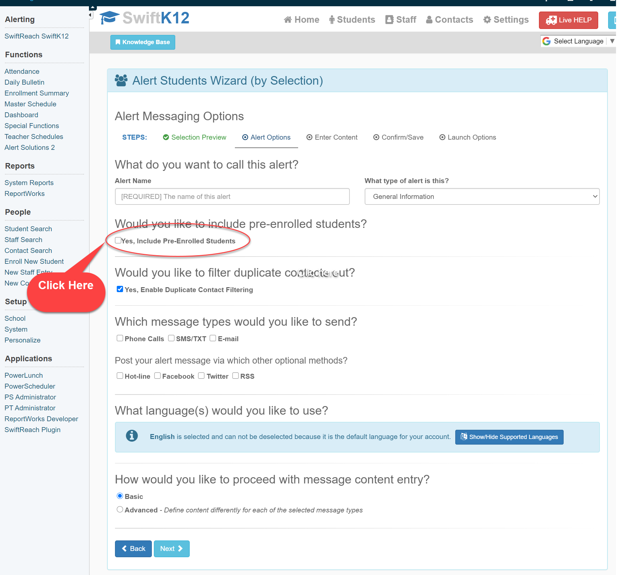This screenshot has height=575, width=617.
Task: Launch the PowerLunch application
Action: [24, 375]
